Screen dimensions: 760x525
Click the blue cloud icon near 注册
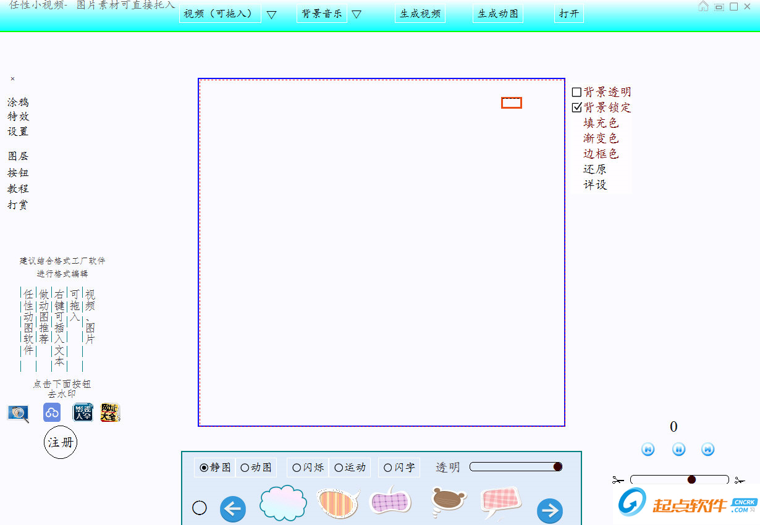coord(51,413)
